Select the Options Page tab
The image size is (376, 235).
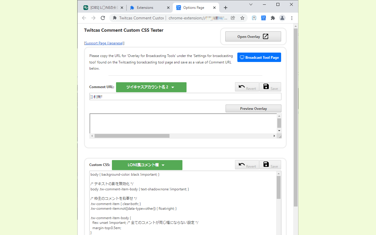[196, 8]
